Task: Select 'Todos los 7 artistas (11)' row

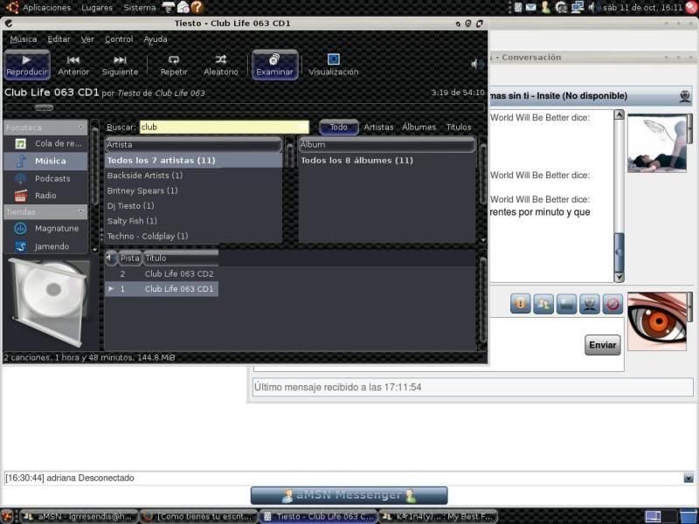Action: pos(193,161)
